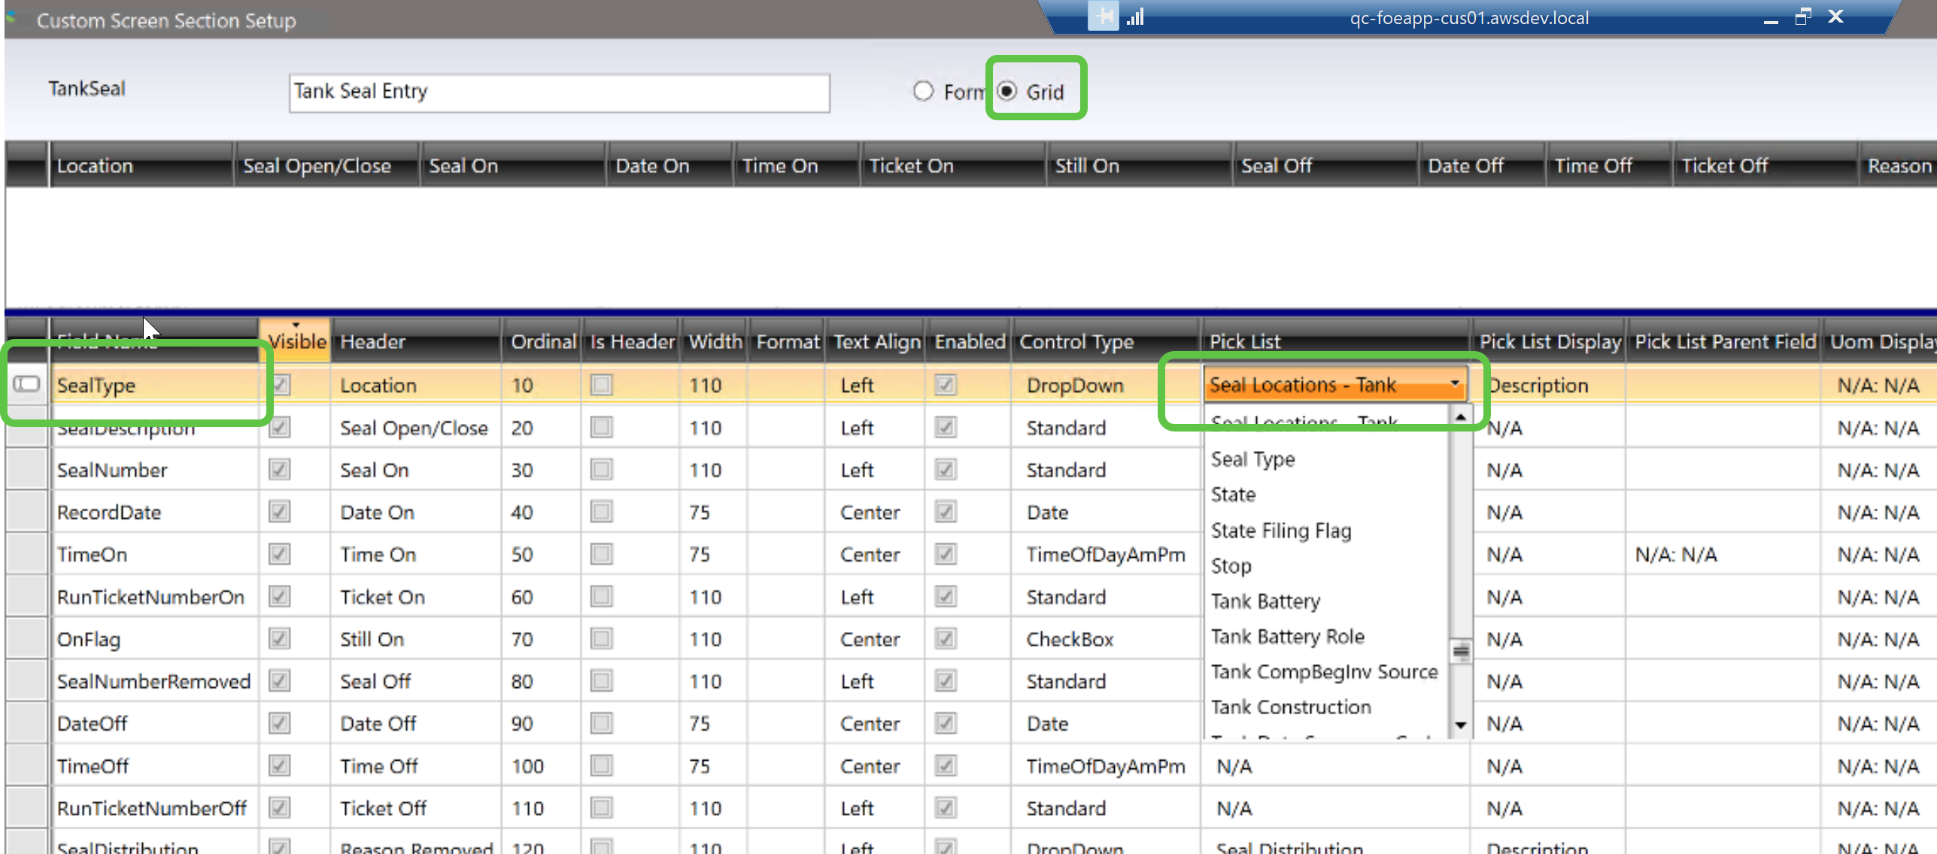Click the remote session restore down icon
Screen dimensions: 1937x854
coord(1802,17)
